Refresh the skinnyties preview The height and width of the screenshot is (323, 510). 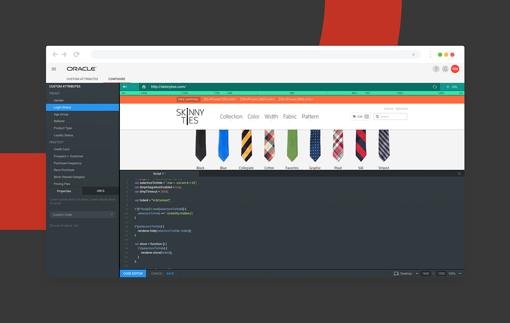point(435,87)
